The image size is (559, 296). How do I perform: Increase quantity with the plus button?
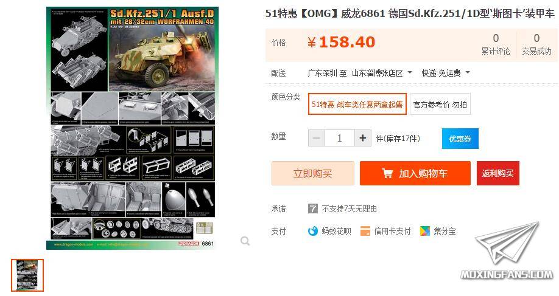pos(362,138)
